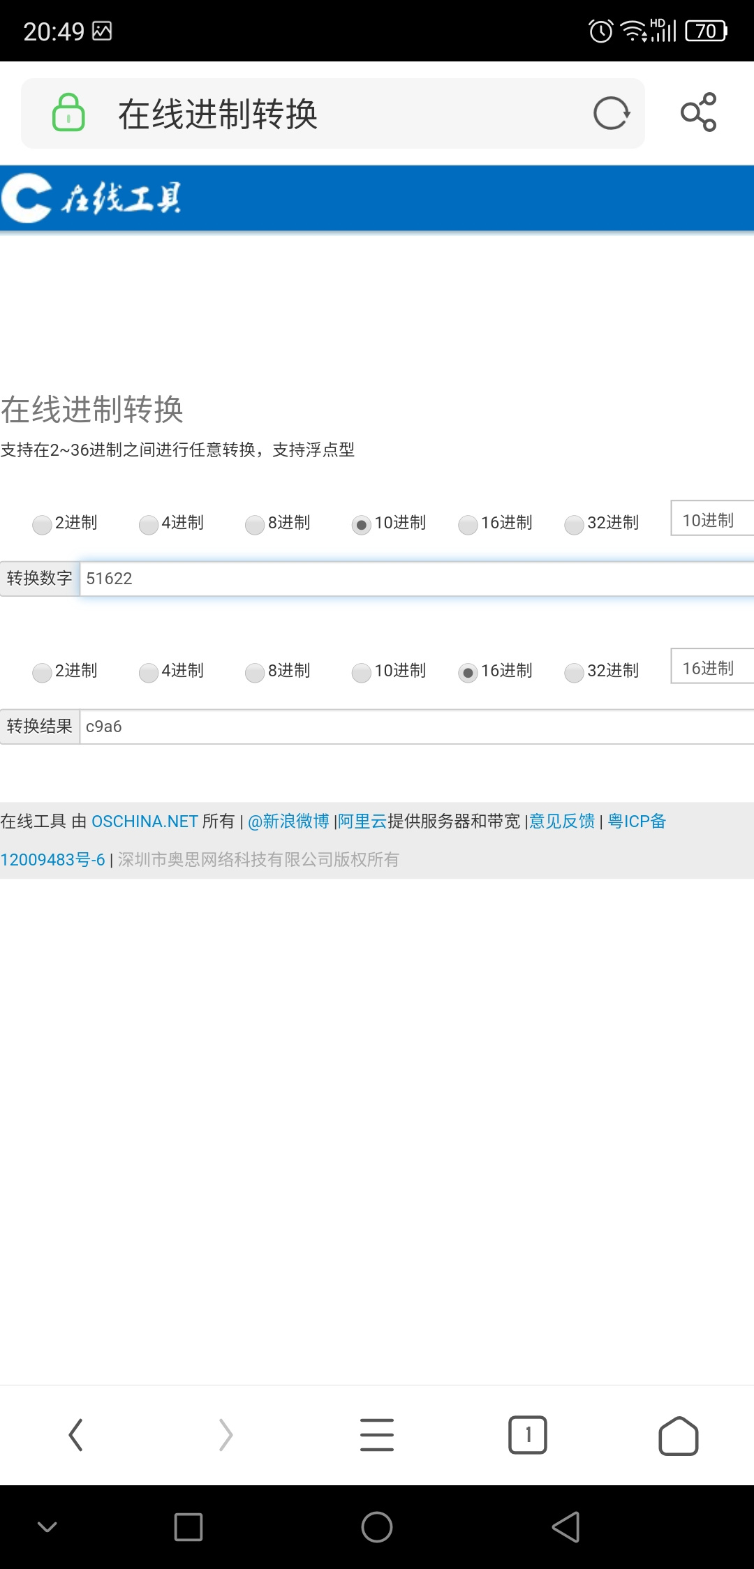
Task: Tap the green secure lock icon
Action: (x=68, y=113)
